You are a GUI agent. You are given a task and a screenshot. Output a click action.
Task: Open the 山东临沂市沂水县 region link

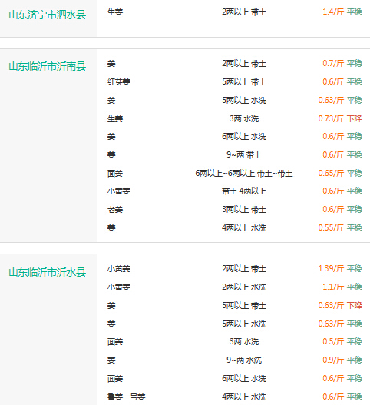point(48,272)
